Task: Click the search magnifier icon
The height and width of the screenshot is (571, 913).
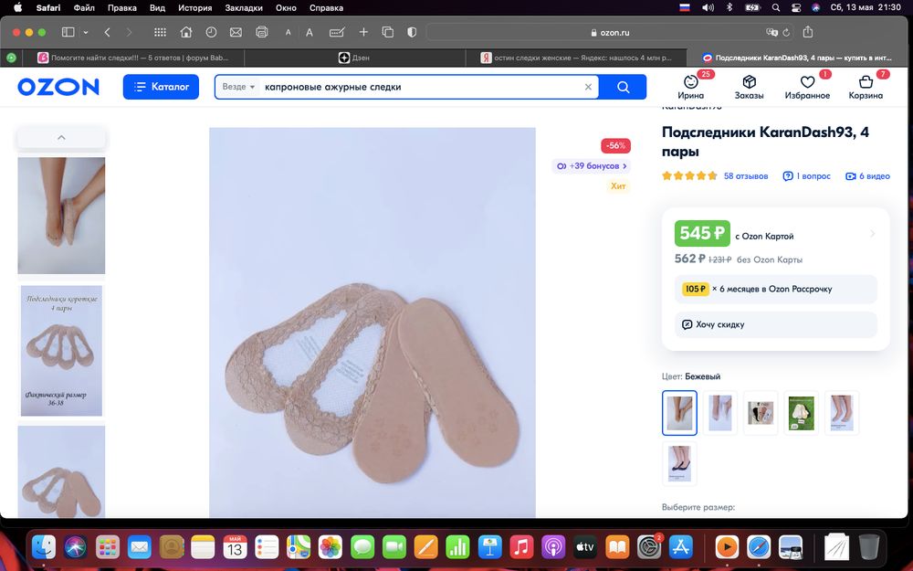Action: tap(622, 86)
